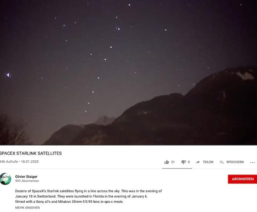Screen dimensions: 257x212
Task: Click the description text about Sony a7s
Action: pyautogui.click(x=69, y=202)
